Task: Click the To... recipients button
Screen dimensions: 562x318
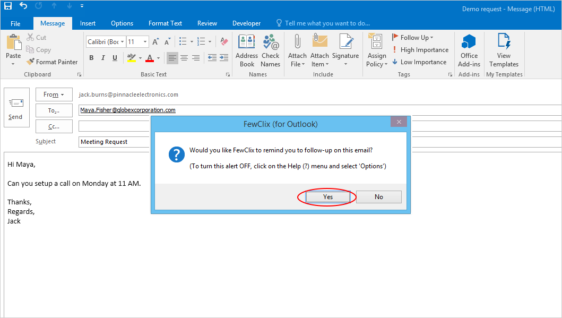Action: (54, 110)
